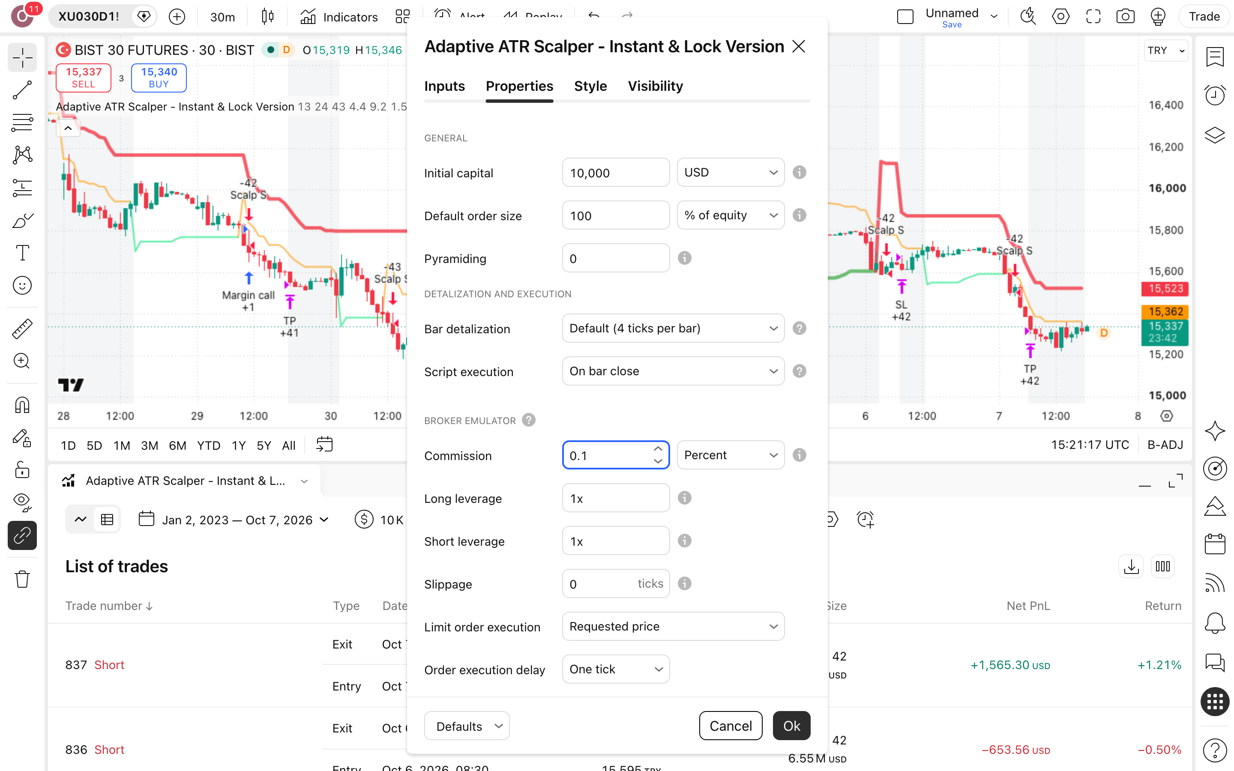Open candlestick chart type selector

pos(268,17)
